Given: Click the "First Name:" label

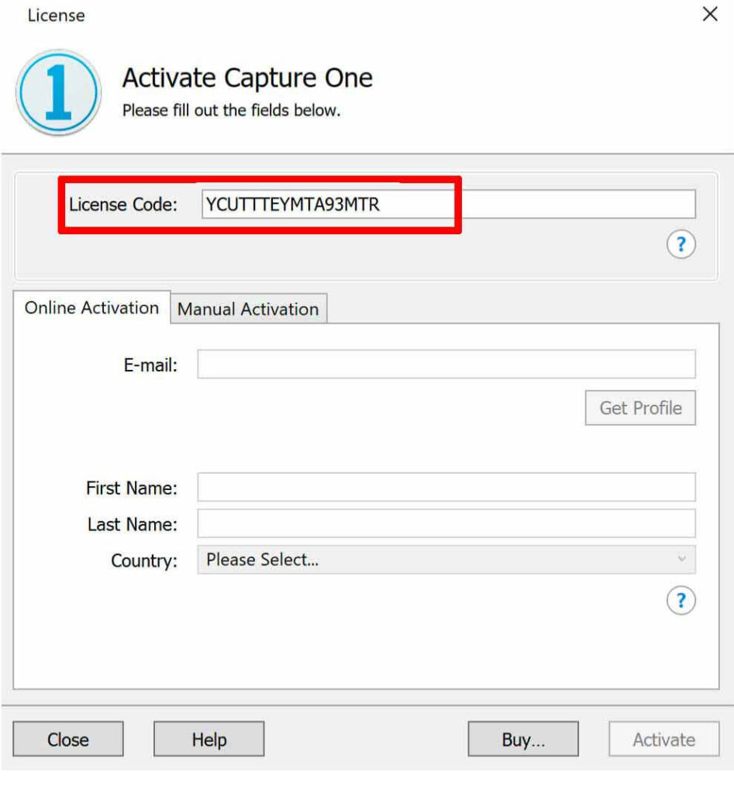Looking at the screenshot, I should point(132,488).
